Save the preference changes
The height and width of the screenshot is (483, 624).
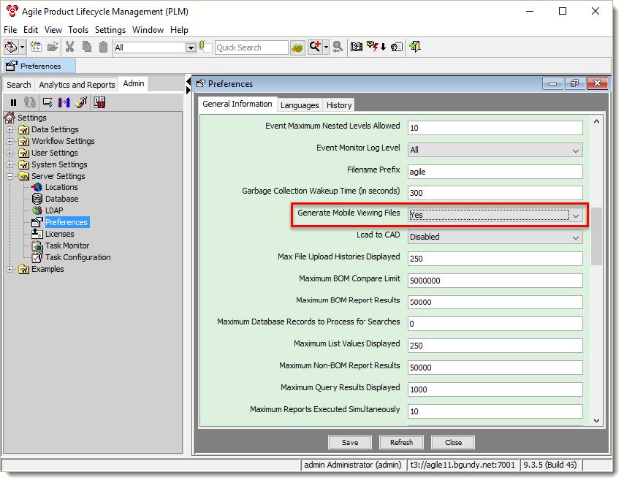click(x=349, y=442)
